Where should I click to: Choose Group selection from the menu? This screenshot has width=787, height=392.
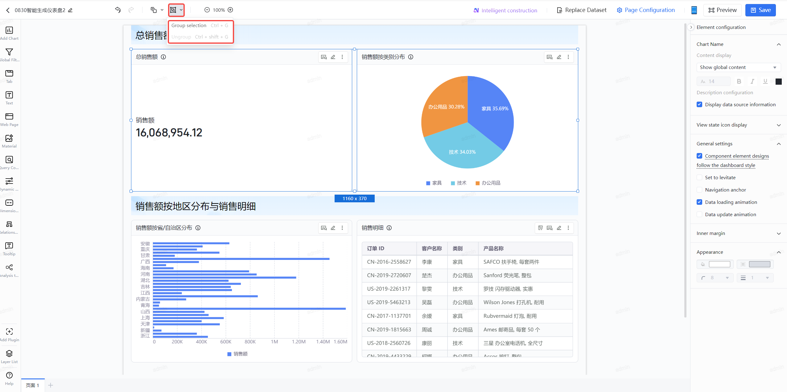200,26
